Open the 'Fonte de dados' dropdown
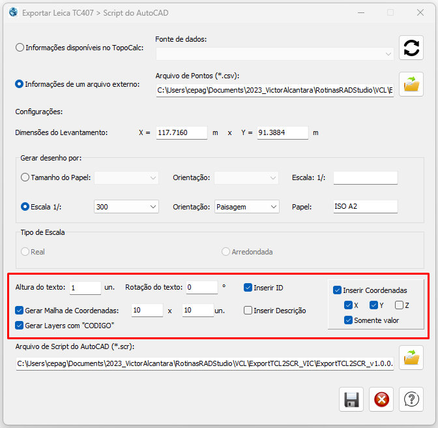This screenshot has height=428, width=438. click(275, 53)
